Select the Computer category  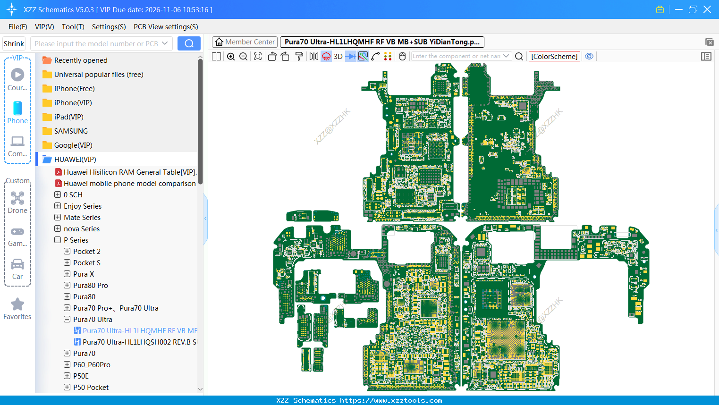[x=17, y=146]
